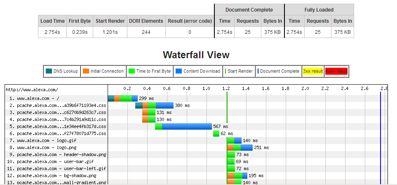This screenshot has width=397, height=185.
Task: Click the Start Render legend entry
Action: click(238, 71)
